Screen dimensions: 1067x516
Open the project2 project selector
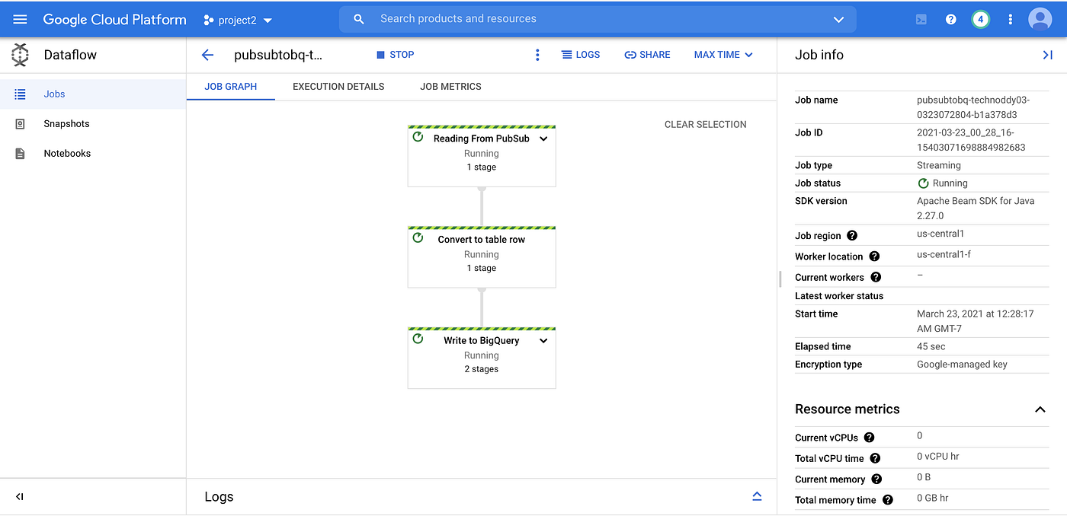(239, 20)
